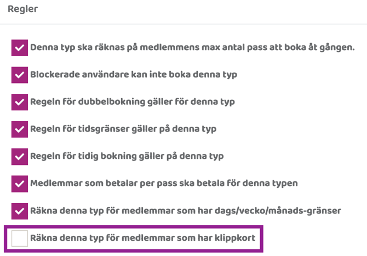Click the 'medlemmar som har klippkort' label
The image size is (367, 256).
click(142, 238)
